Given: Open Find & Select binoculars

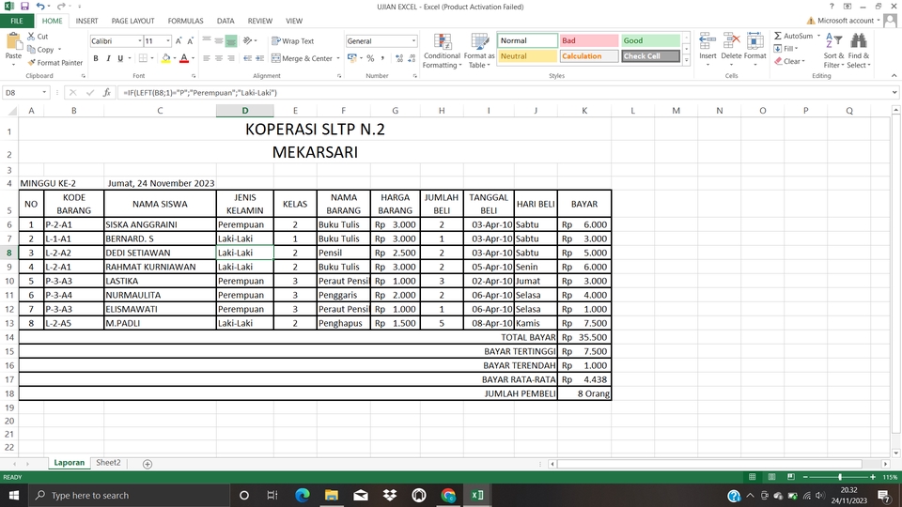Looking at the screenshot, I should pyautogui.click(x=859, y=51).
